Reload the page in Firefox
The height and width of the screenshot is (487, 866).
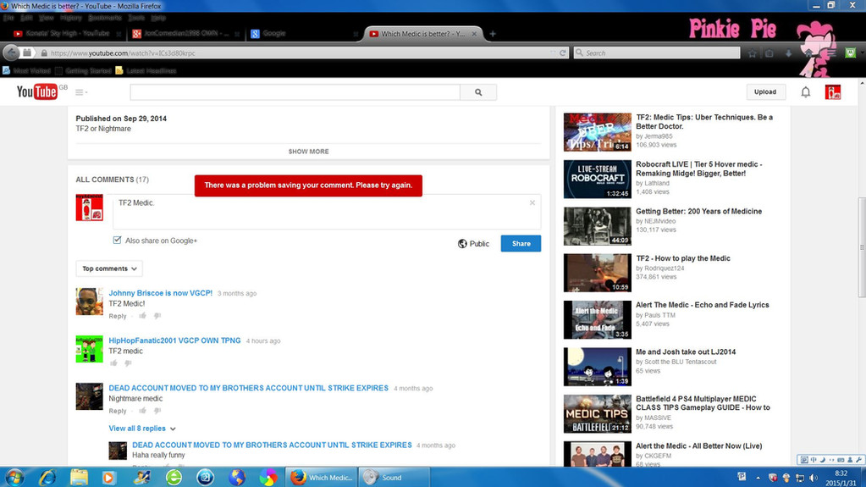(x=563, y=53)
